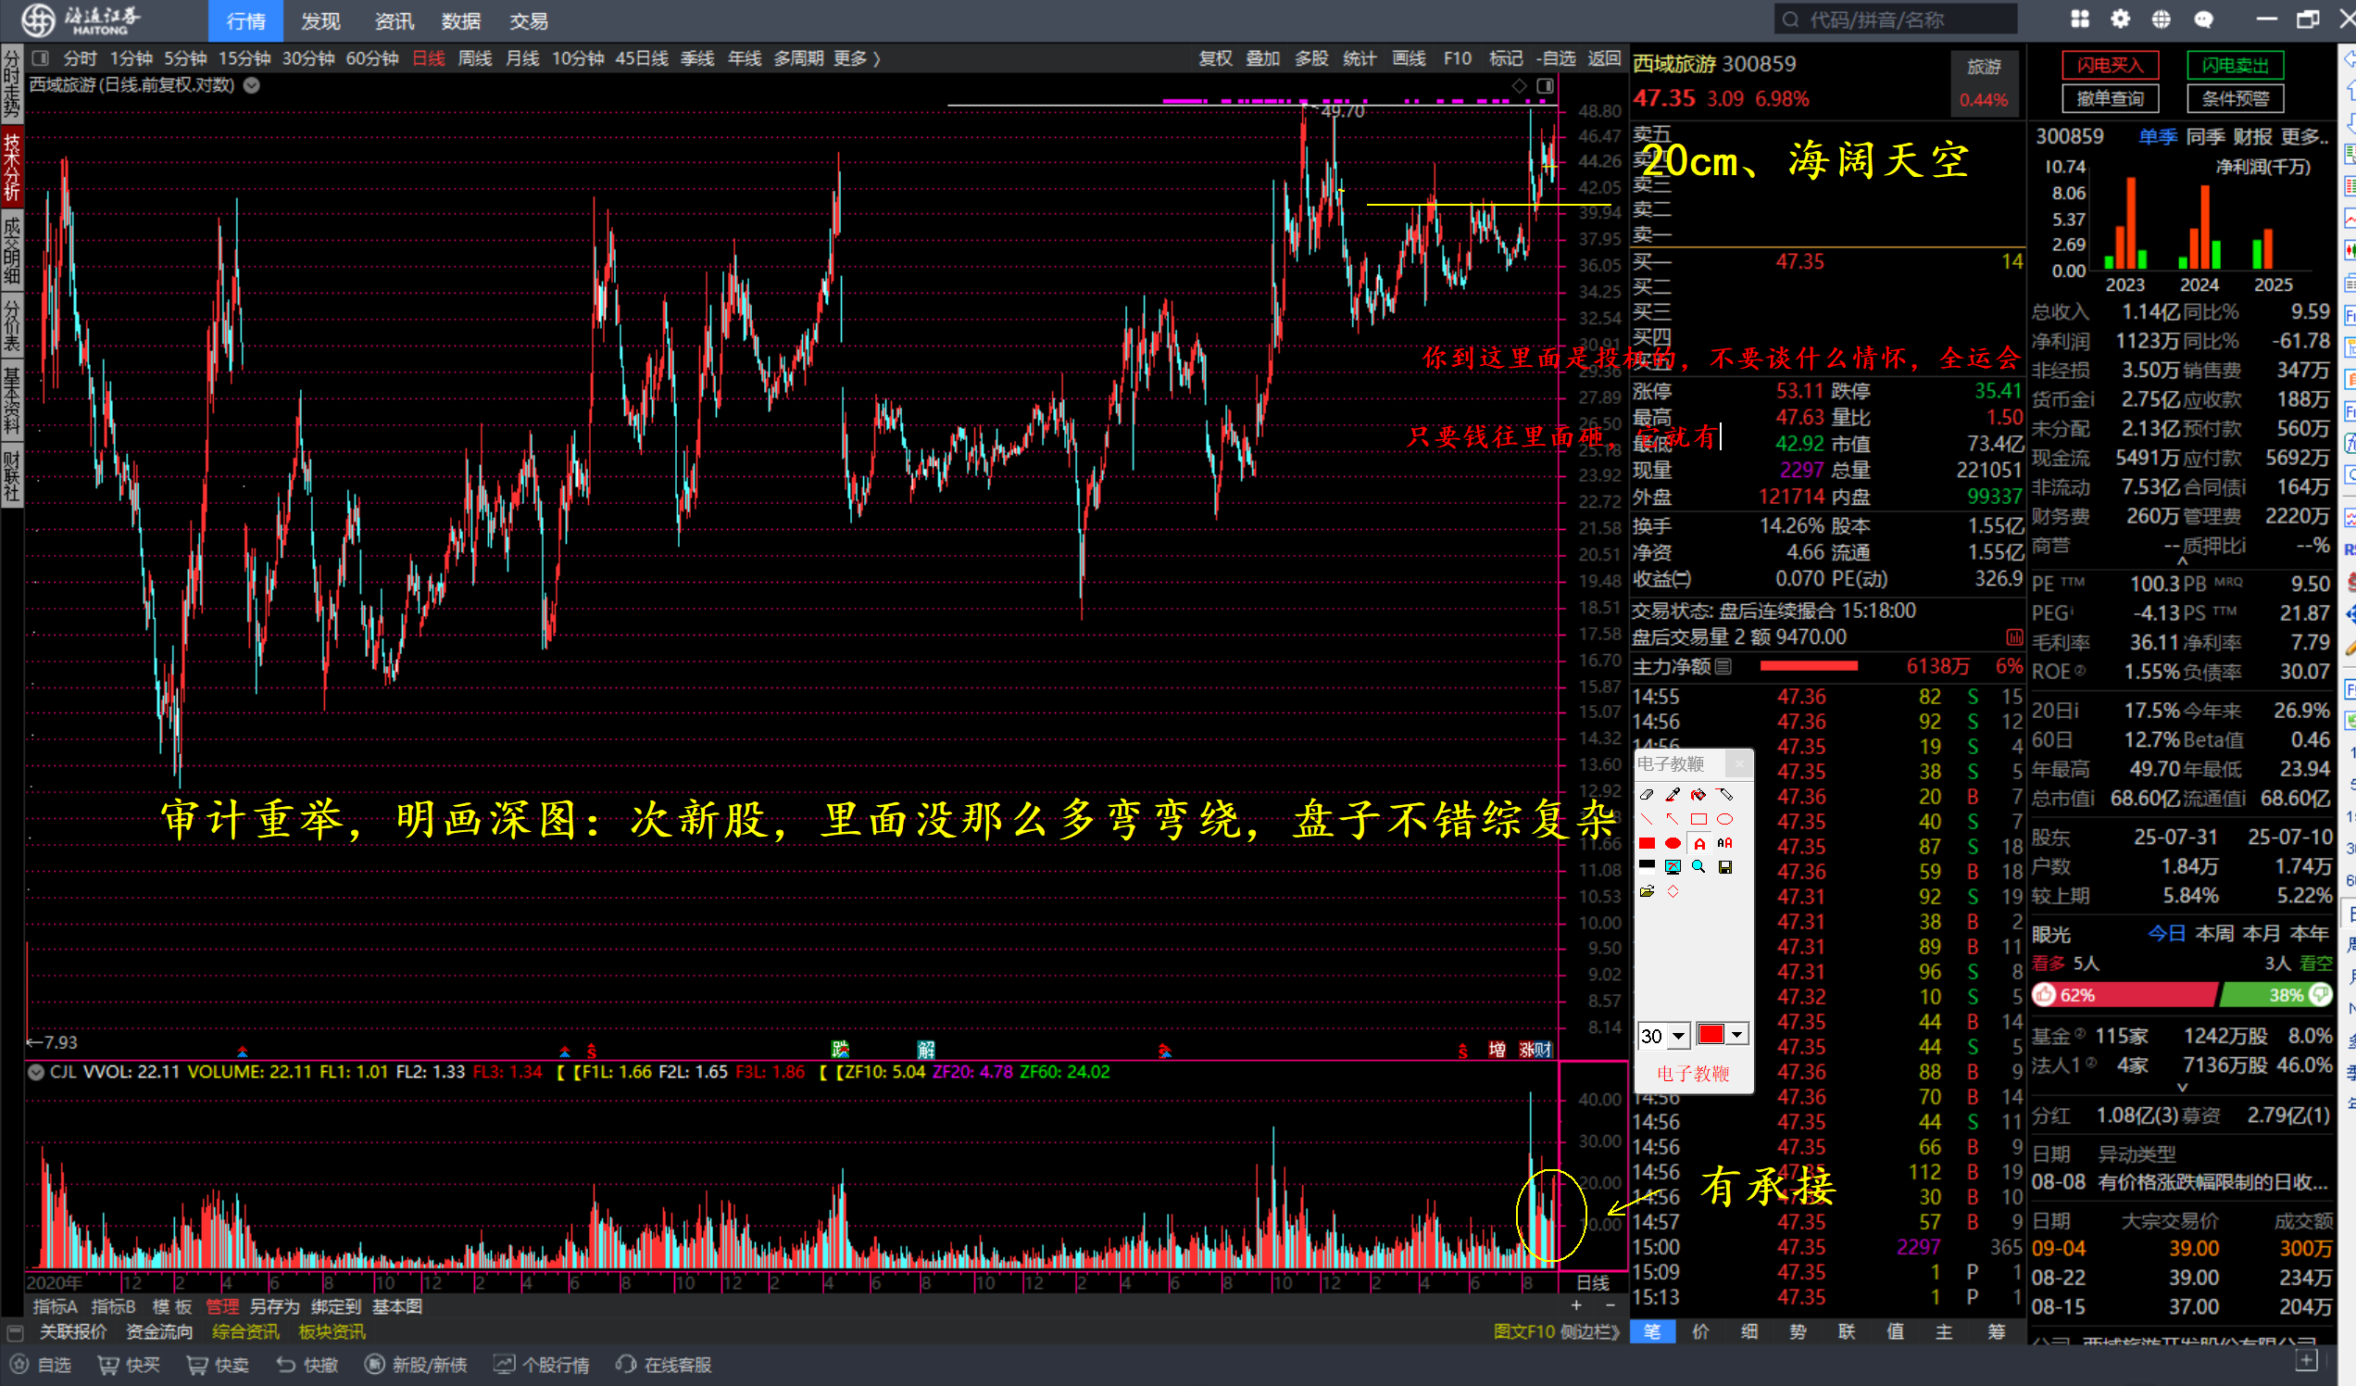Open settings gear in title bar

[x=2121, y=19]
